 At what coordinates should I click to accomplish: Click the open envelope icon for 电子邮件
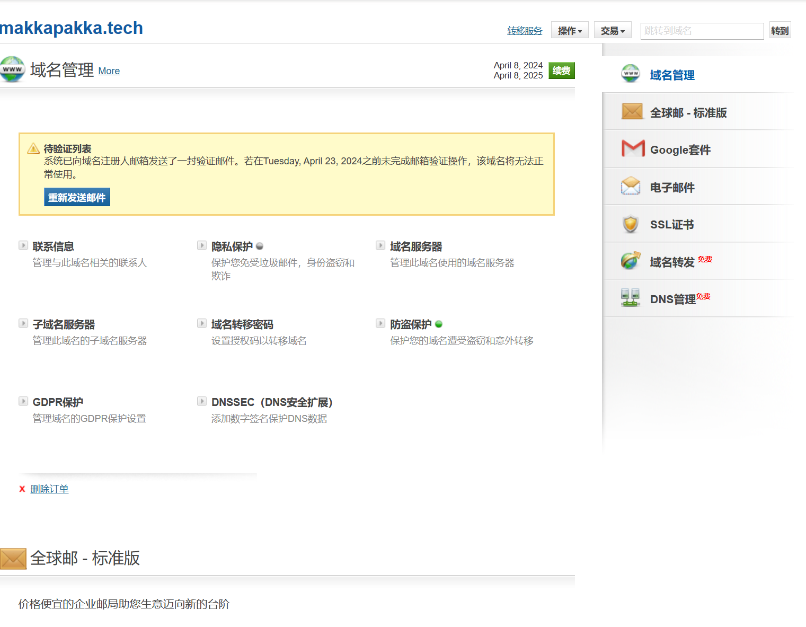[631, 187]
